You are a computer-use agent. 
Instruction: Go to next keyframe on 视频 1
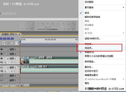(x=15, y=62)
